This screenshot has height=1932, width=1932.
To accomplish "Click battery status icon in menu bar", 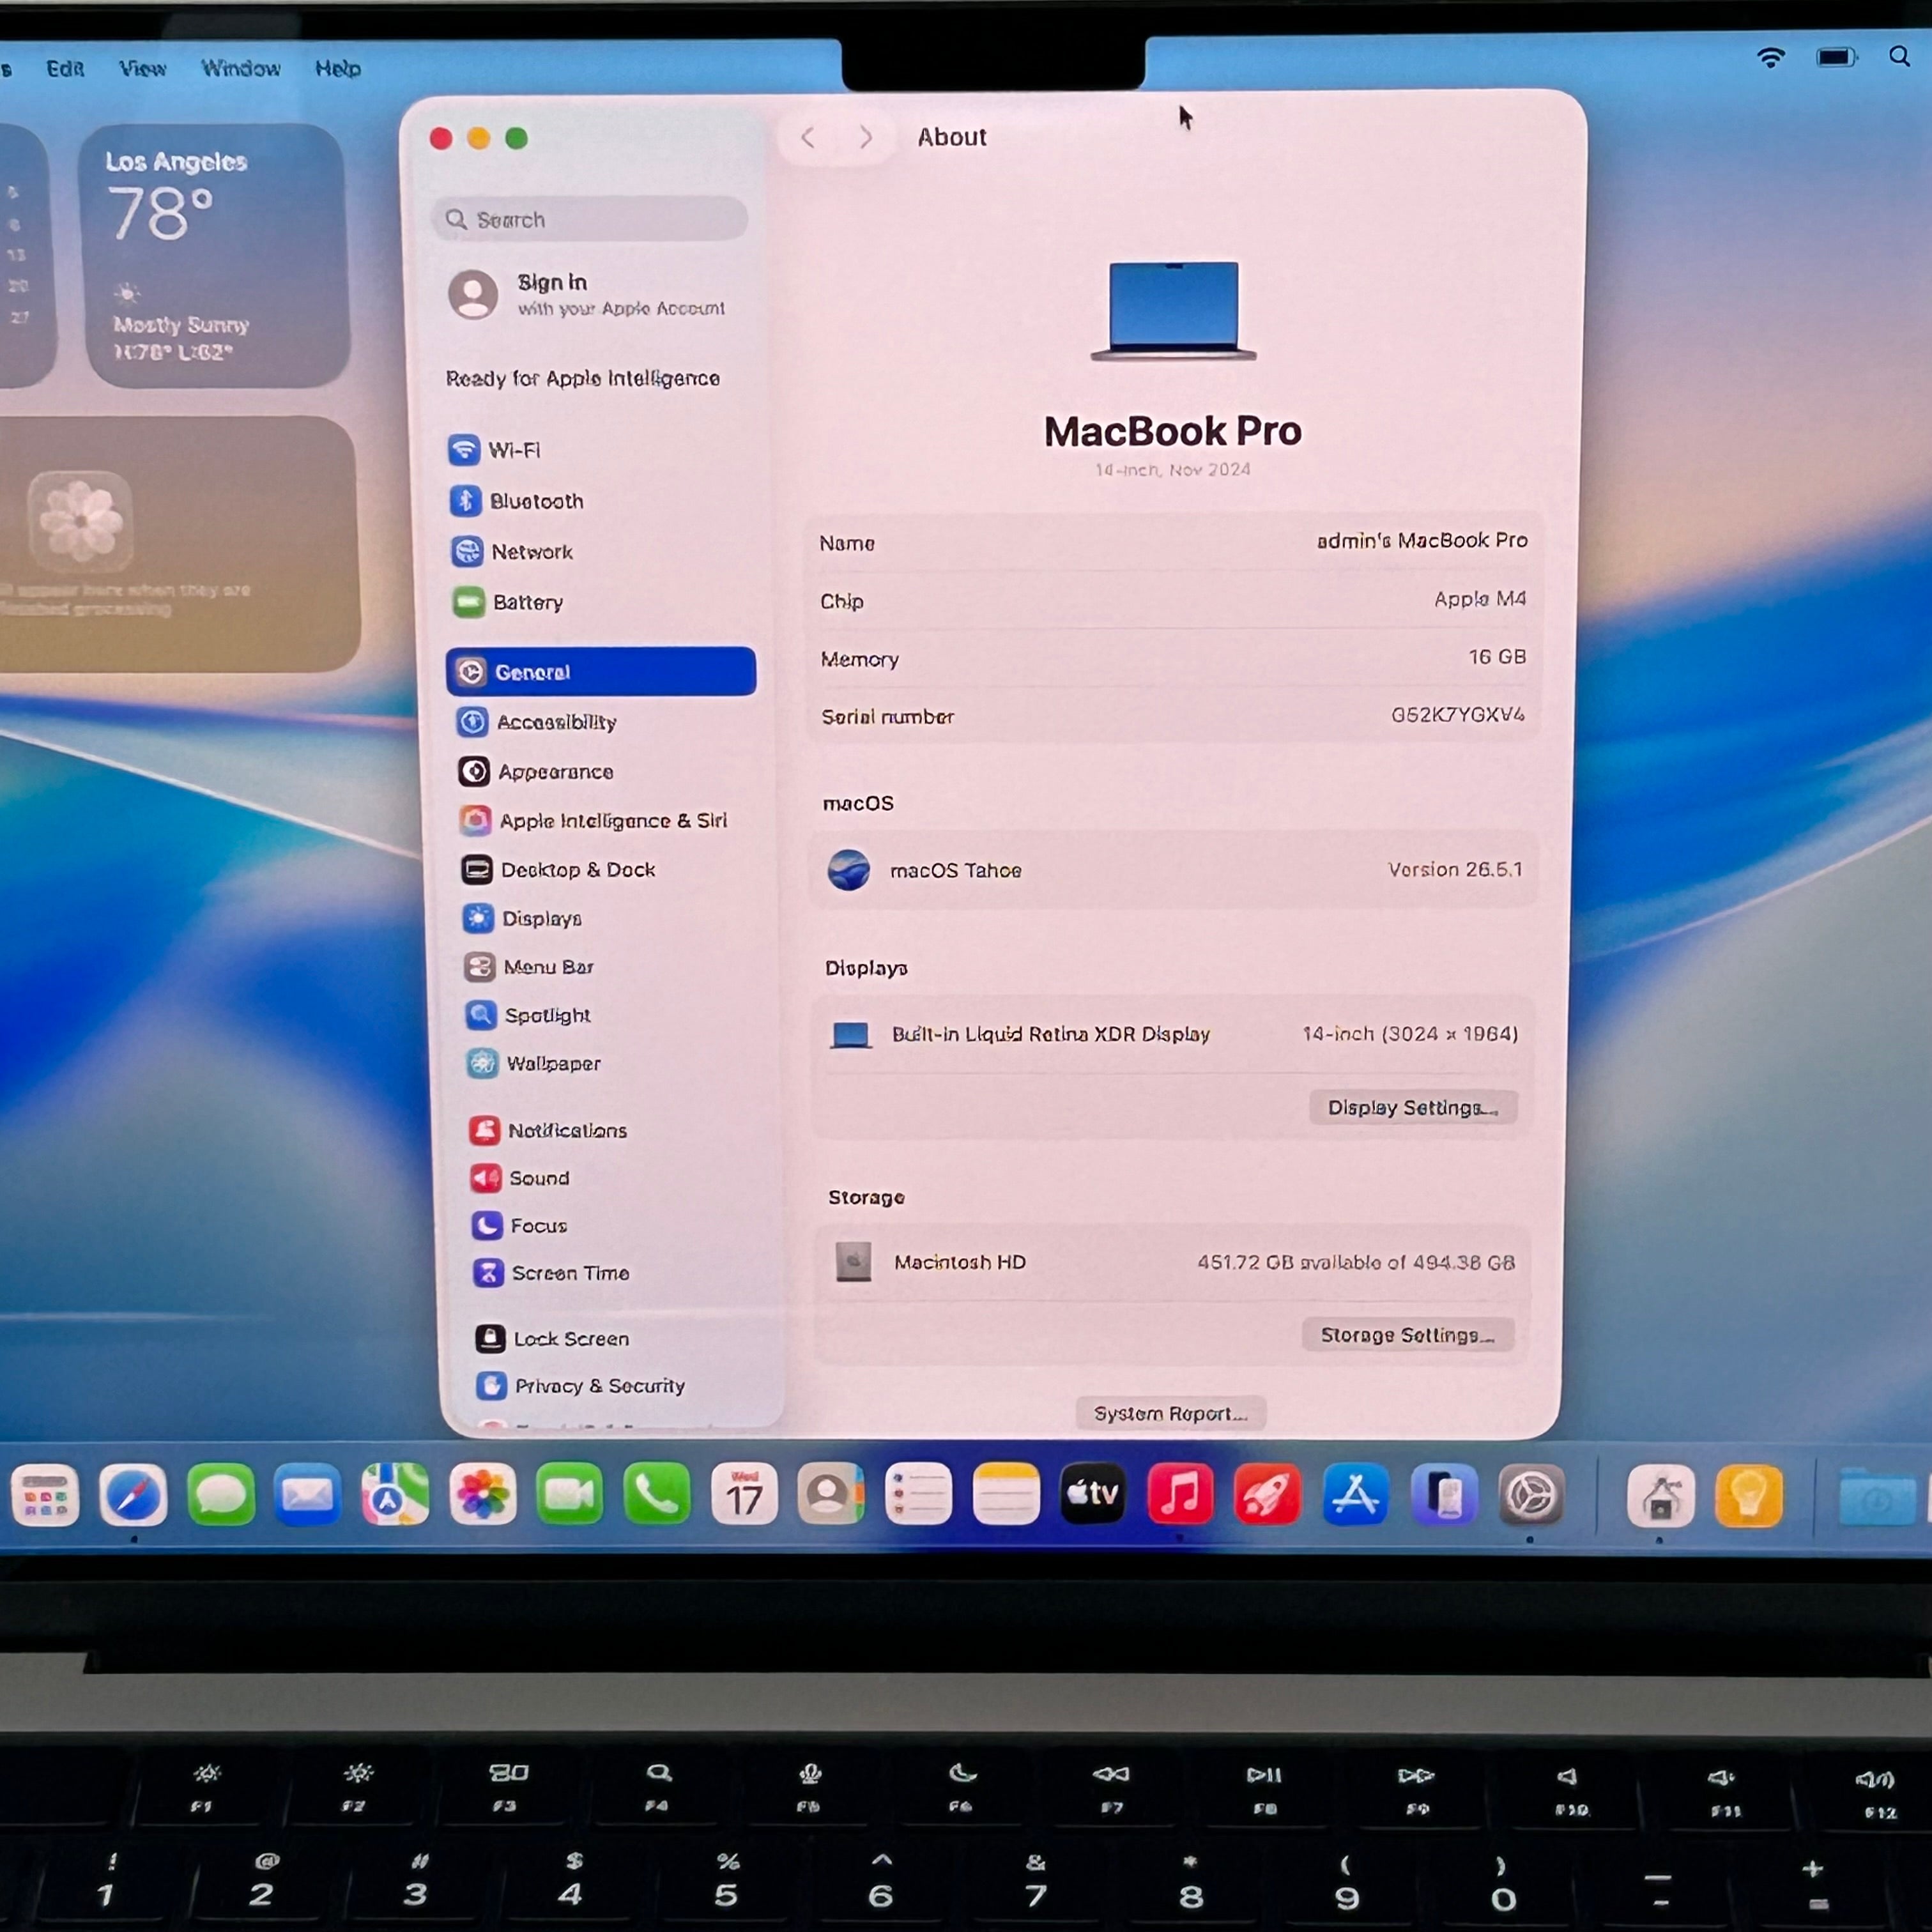I will click(1837, 58).
